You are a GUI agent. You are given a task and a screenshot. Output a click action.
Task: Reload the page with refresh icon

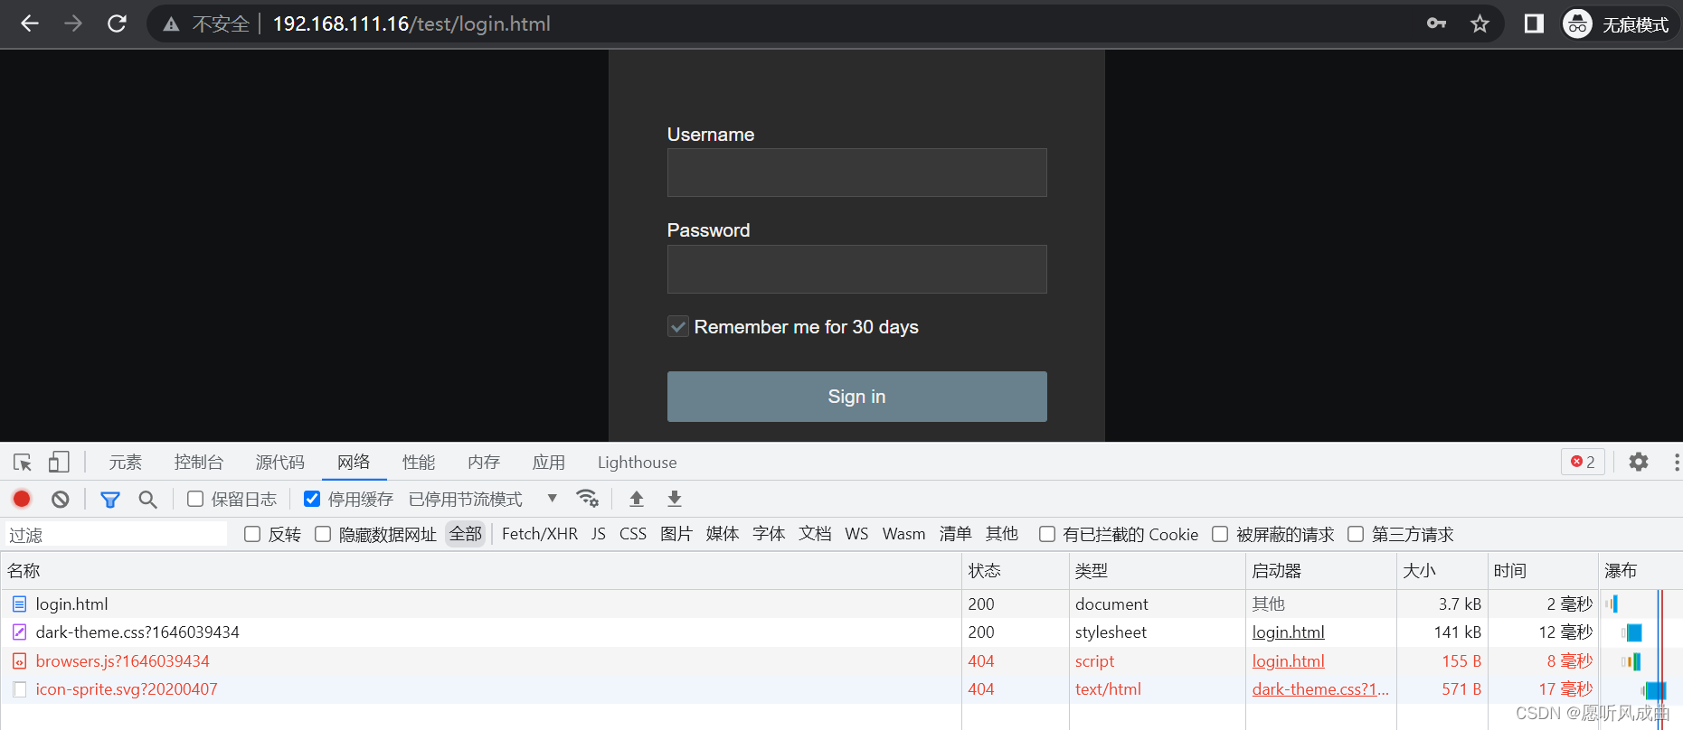coord(117,23)
